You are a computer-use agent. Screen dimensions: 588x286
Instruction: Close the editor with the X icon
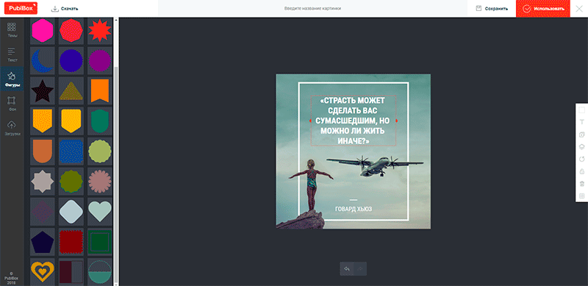[579, 8]
